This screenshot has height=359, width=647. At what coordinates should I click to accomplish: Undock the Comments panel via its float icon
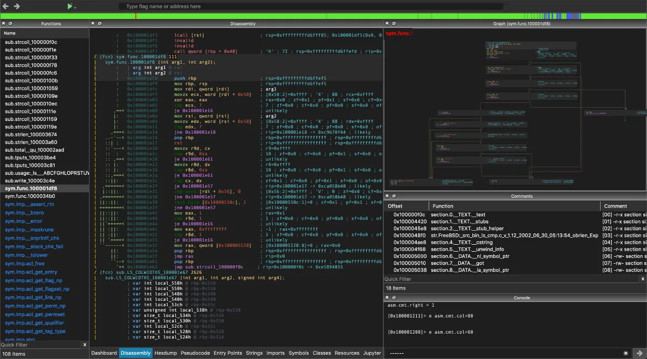pyautogui.click(x=394, y=196)
